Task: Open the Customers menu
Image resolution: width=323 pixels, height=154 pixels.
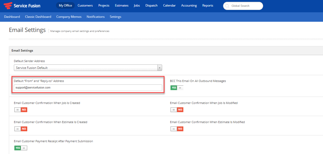Action: [85, 5]
